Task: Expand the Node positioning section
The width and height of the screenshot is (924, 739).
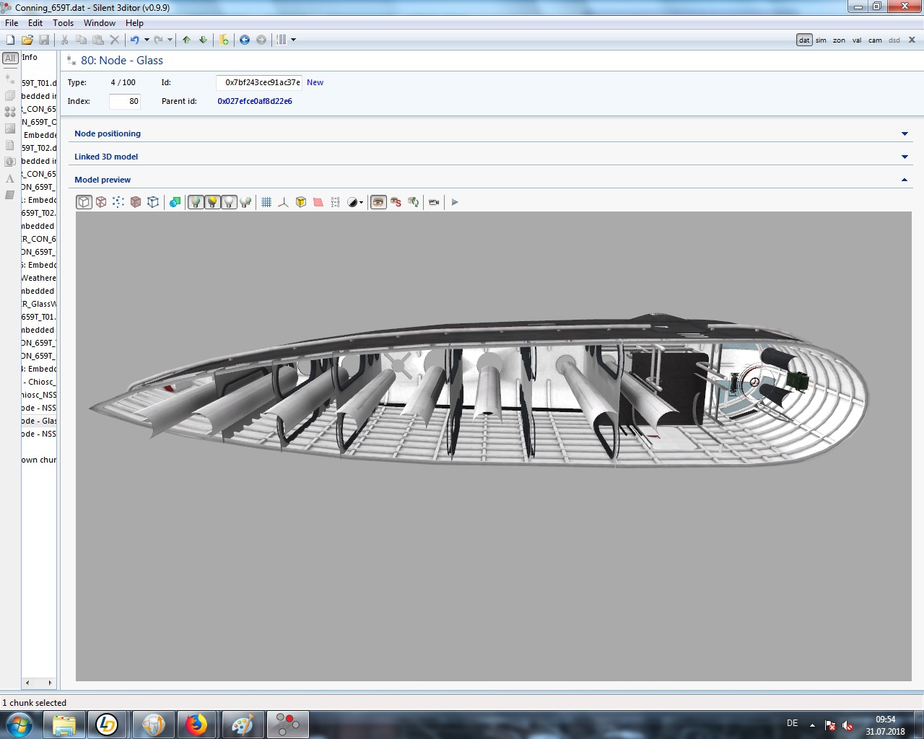Action: pyautogui.click(x=108, y=134)
